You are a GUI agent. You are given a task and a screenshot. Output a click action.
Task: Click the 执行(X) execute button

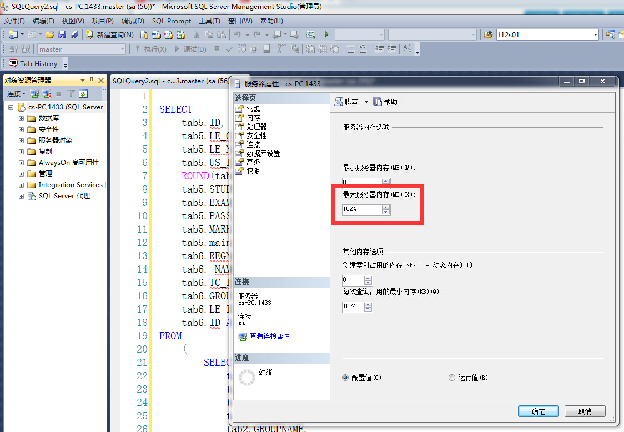151,49
